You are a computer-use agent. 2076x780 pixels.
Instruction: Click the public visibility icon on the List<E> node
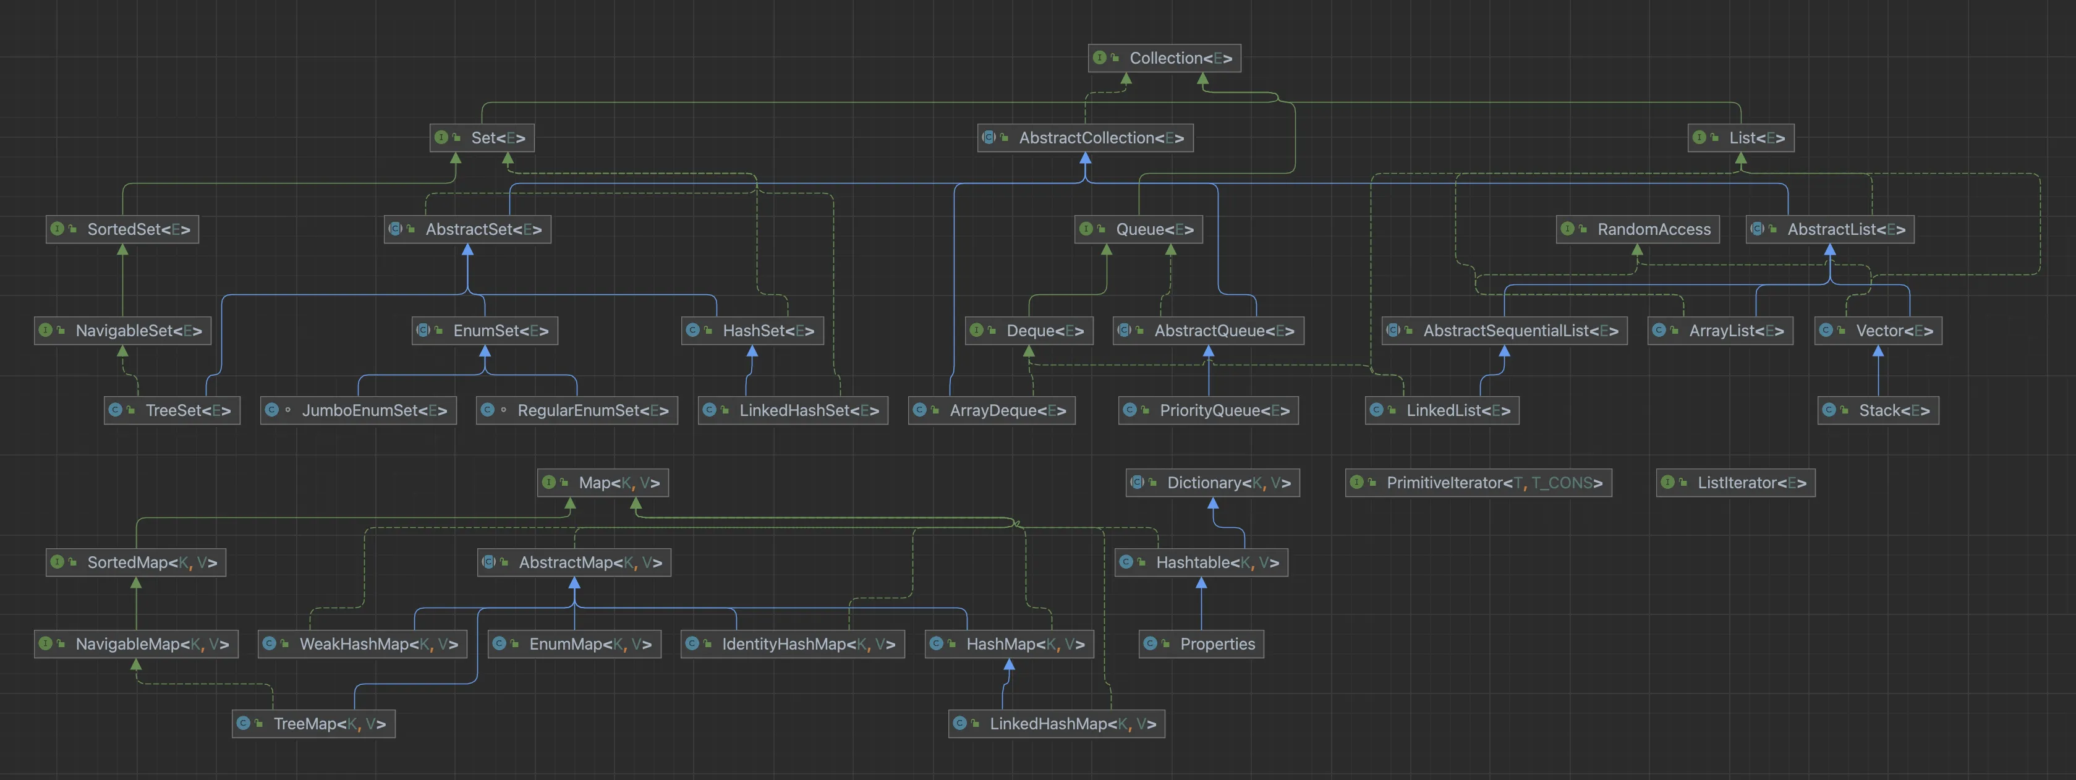pos(1715,138)
